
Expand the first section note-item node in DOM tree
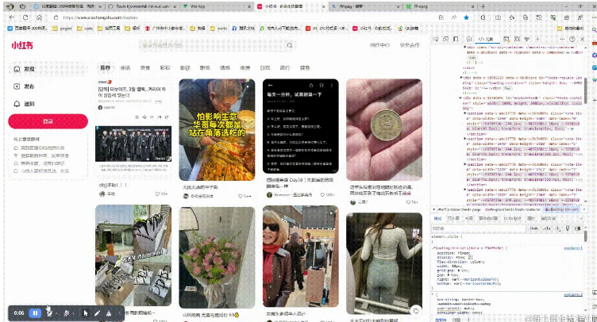(465, 113)
